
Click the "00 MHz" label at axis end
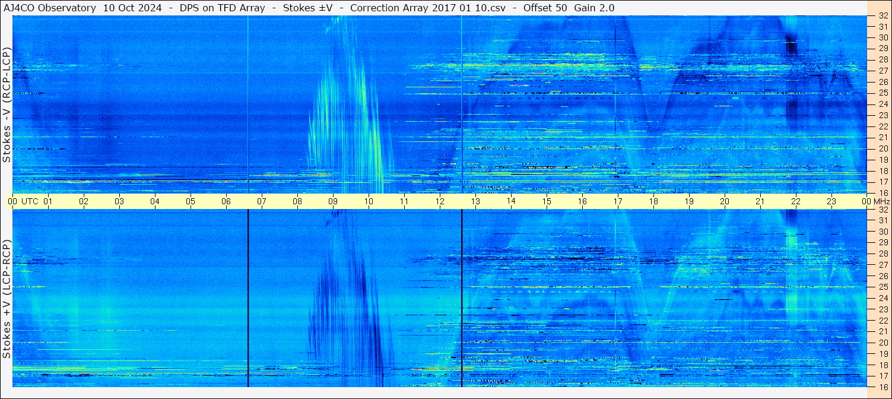click(x=875, y=201)
